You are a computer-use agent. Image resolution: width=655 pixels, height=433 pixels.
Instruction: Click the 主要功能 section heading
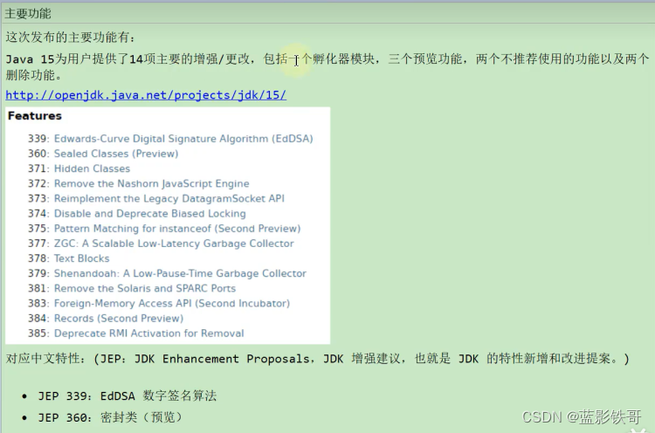[x=28, y=14]
